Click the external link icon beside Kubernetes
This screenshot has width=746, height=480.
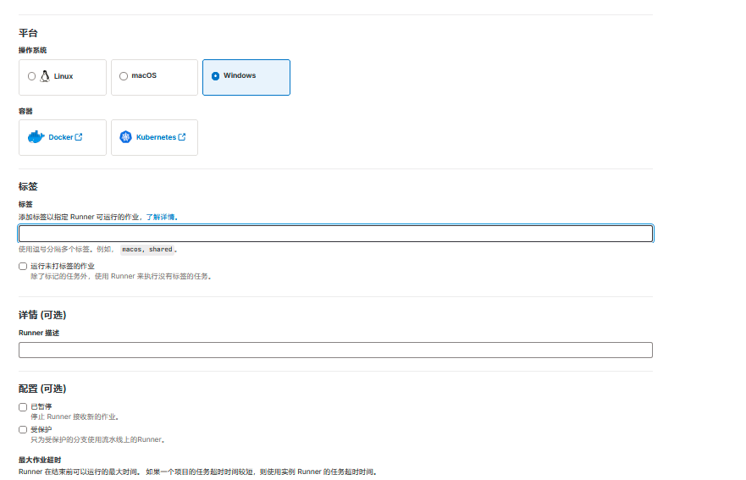182,137
